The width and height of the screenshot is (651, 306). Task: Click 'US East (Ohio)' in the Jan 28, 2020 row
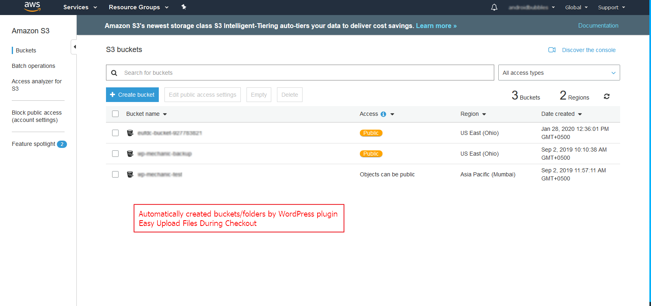coord(480,133)
